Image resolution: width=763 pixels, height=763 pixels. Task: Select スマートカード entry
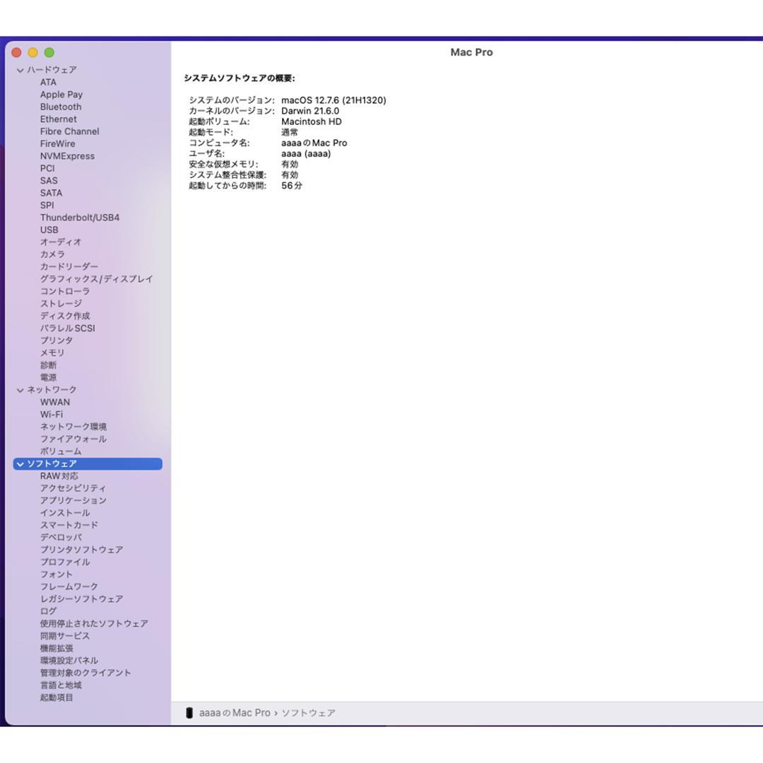point(69,525)
